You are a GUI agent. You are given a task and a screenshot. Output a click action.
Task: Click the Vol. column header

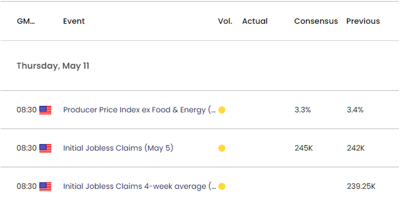tap(224, 21)
